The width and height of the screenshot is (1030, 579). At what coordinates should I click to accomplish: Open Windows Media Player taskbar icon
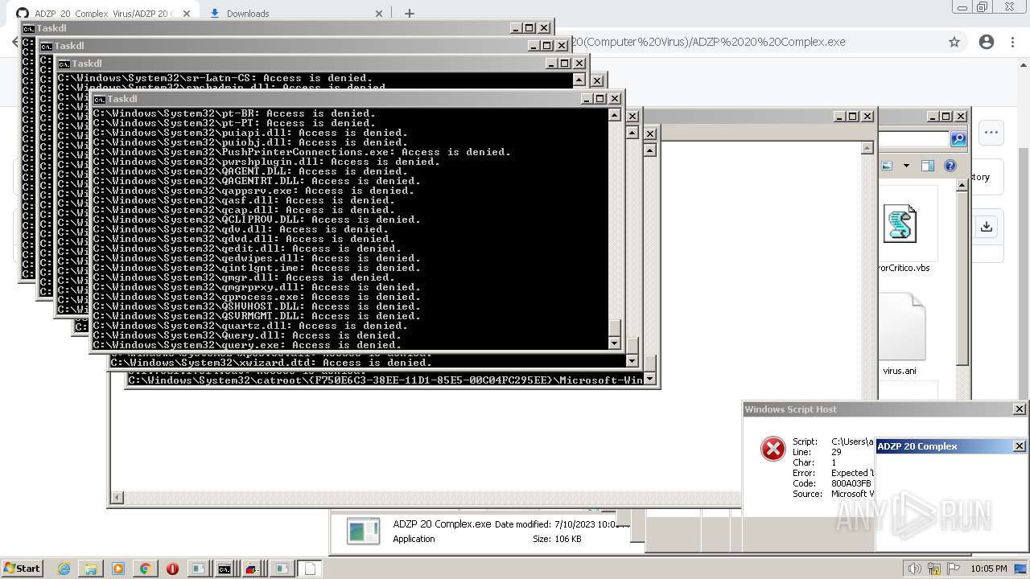[x=118, y=569]
